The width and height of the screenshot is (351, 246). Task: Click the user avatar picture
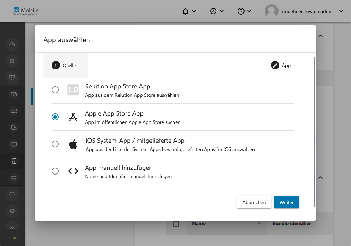click(271, 11)
